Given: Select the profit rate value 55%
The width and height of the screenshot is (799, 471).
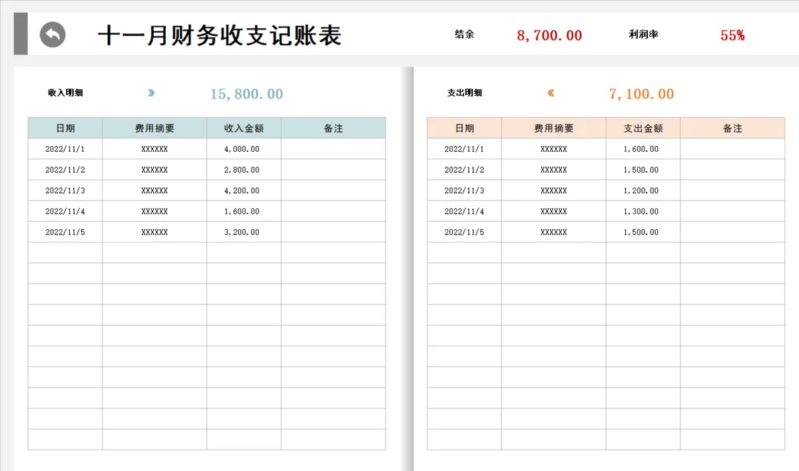Looking at the screenshot, I should point(732,35).
